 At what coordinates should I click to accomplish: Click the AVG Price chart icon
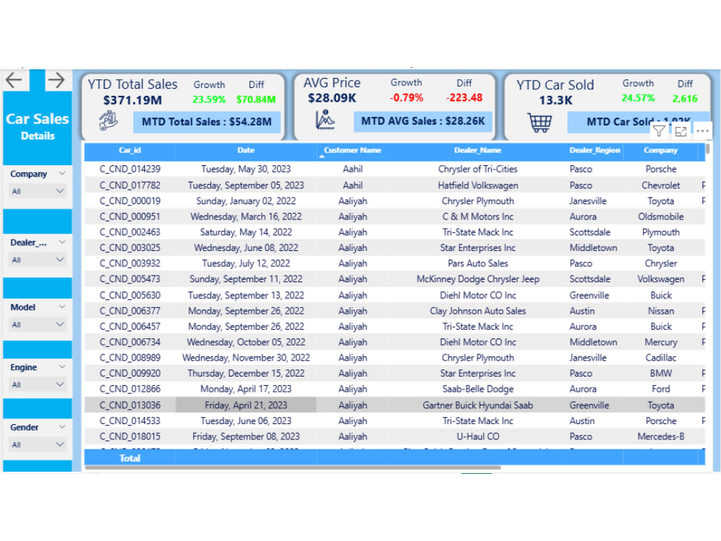pyautogui.click(x=325, y=120)
